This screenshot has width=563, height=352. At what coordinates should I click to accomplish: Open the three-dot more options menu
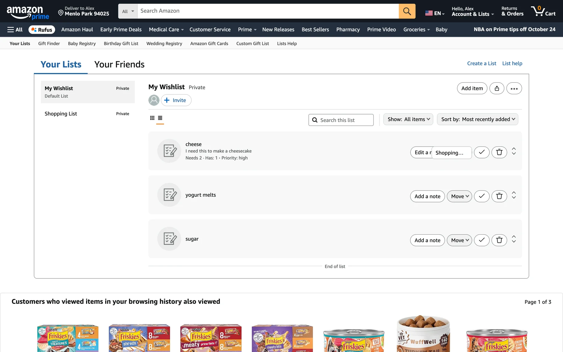(514, 88)
